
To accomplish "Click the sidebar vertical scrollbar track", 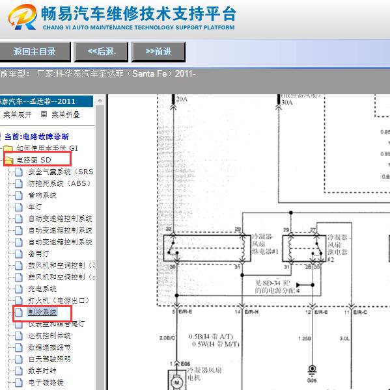I will click(100, 248).
